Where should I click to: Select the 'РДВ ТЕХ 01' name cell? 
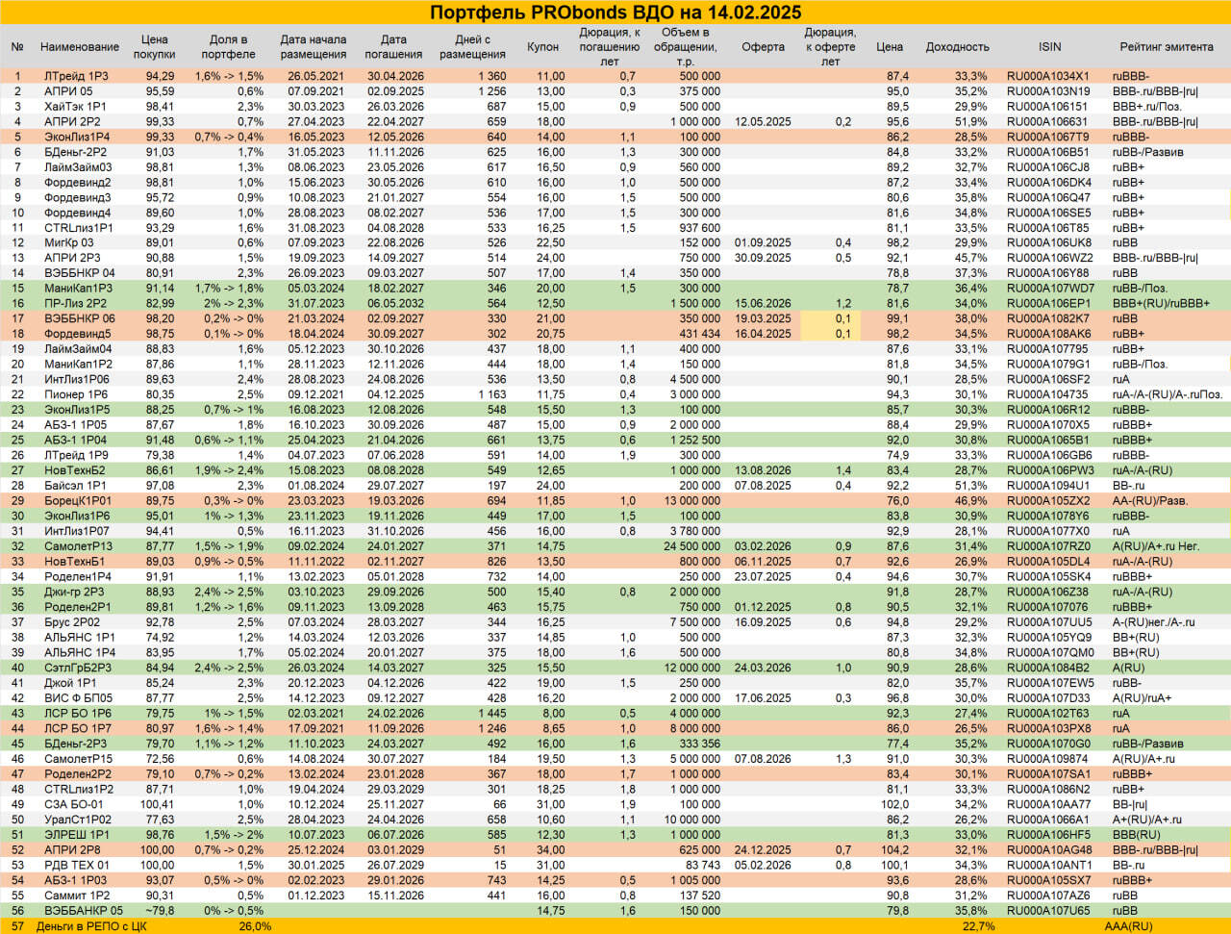pos(77,866)
